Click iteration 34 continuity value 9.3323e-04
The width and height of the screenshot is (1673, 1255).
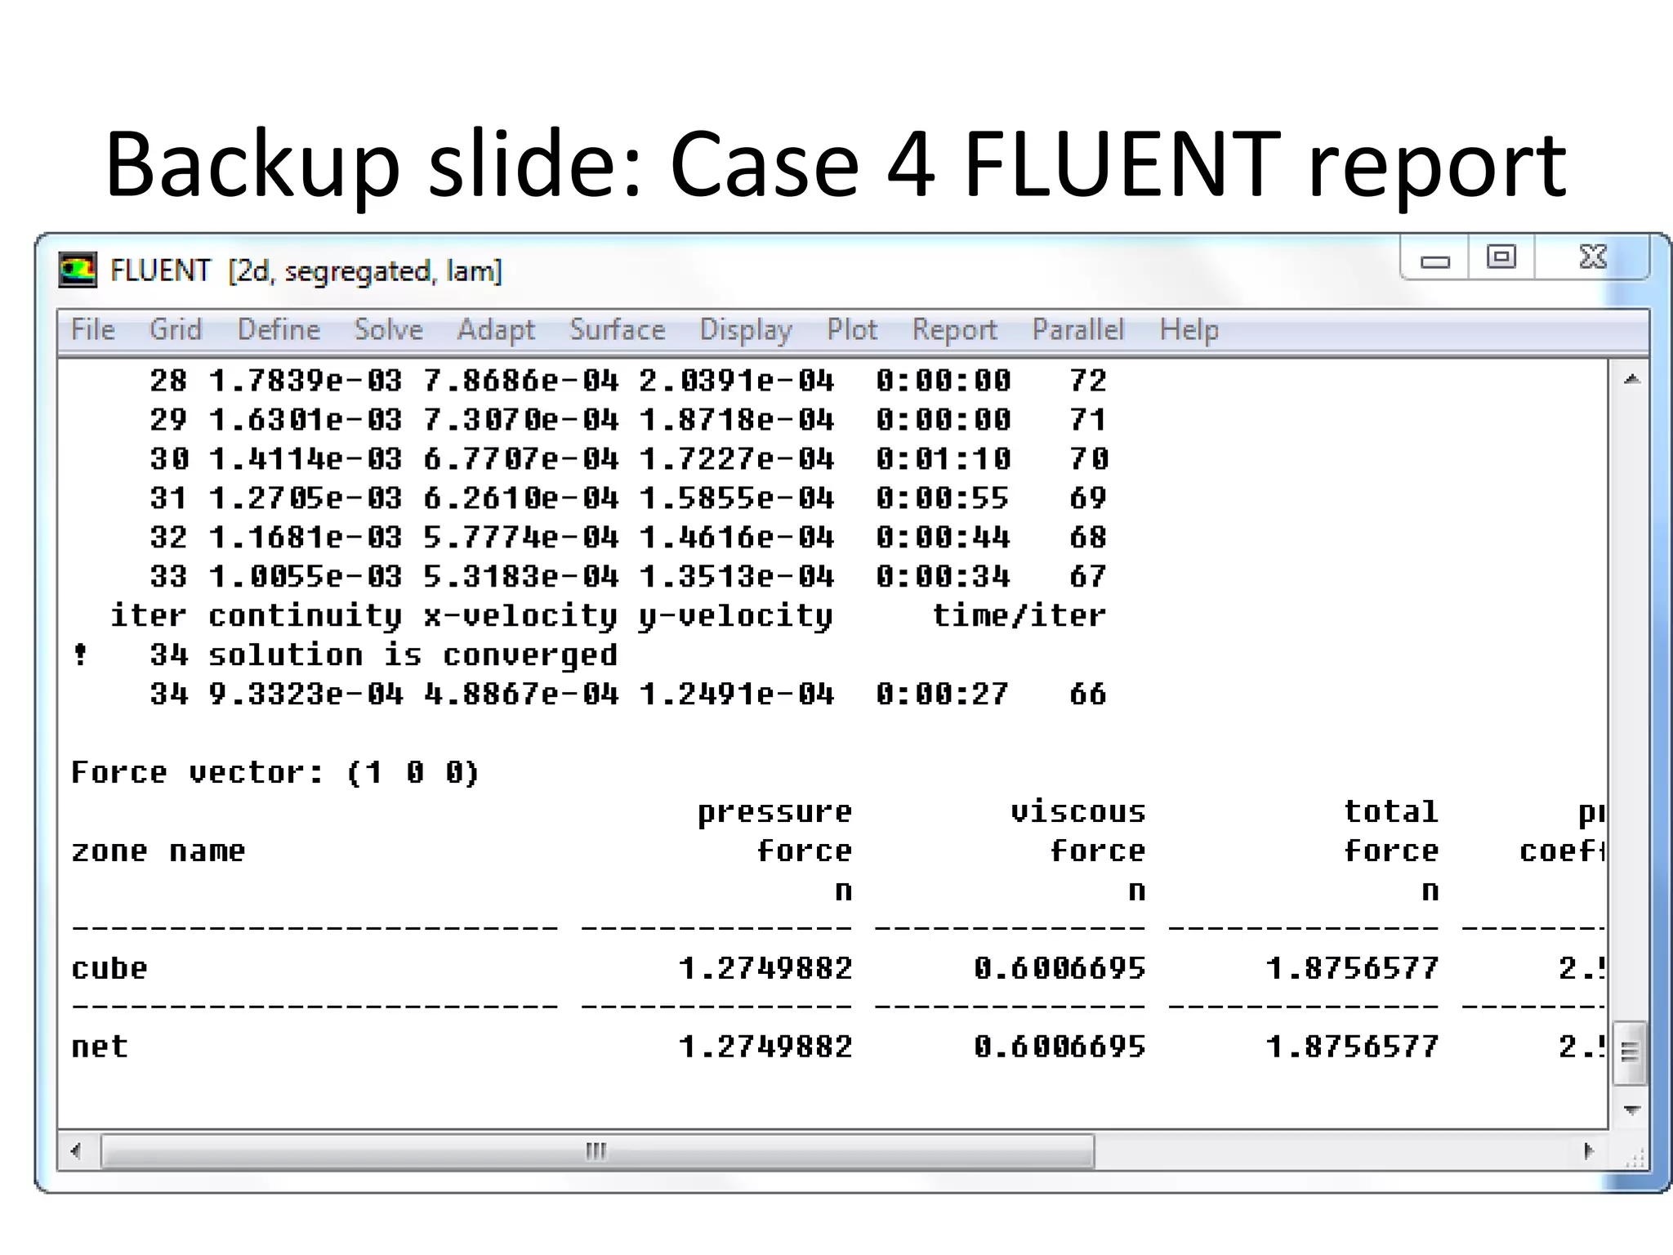306,694
